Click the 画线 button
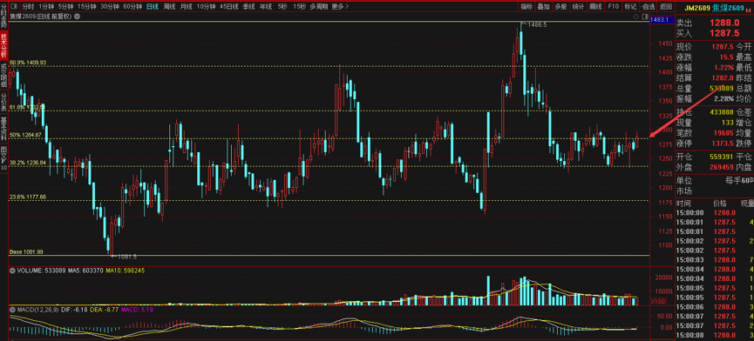 coord(595,7)
